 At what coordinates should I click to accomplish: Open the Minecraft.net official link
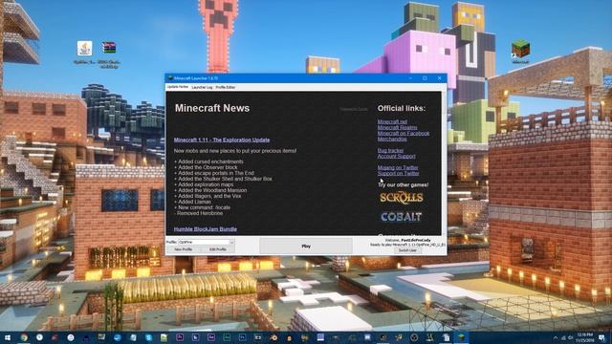pyautogui.click(x=392, y=121)
